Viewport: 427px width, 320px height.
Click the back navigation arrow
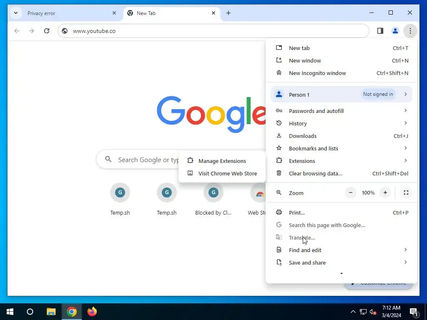tap(17, 31)
